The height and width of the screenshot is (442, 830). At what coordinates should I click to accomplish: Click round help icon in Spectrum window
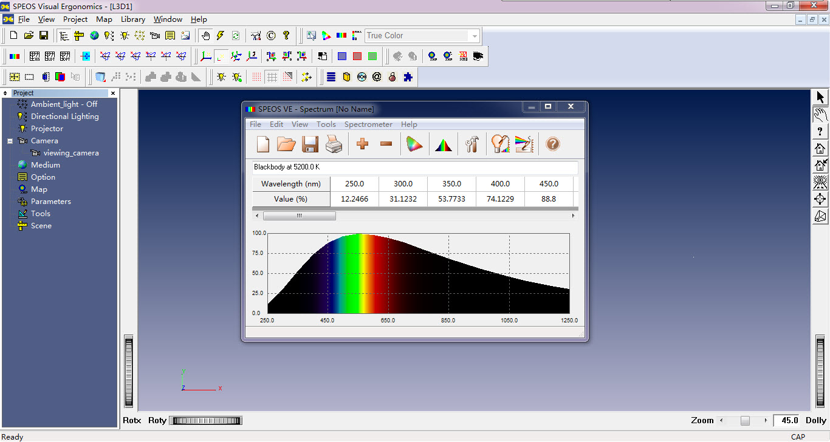click(x=552, y=144)
